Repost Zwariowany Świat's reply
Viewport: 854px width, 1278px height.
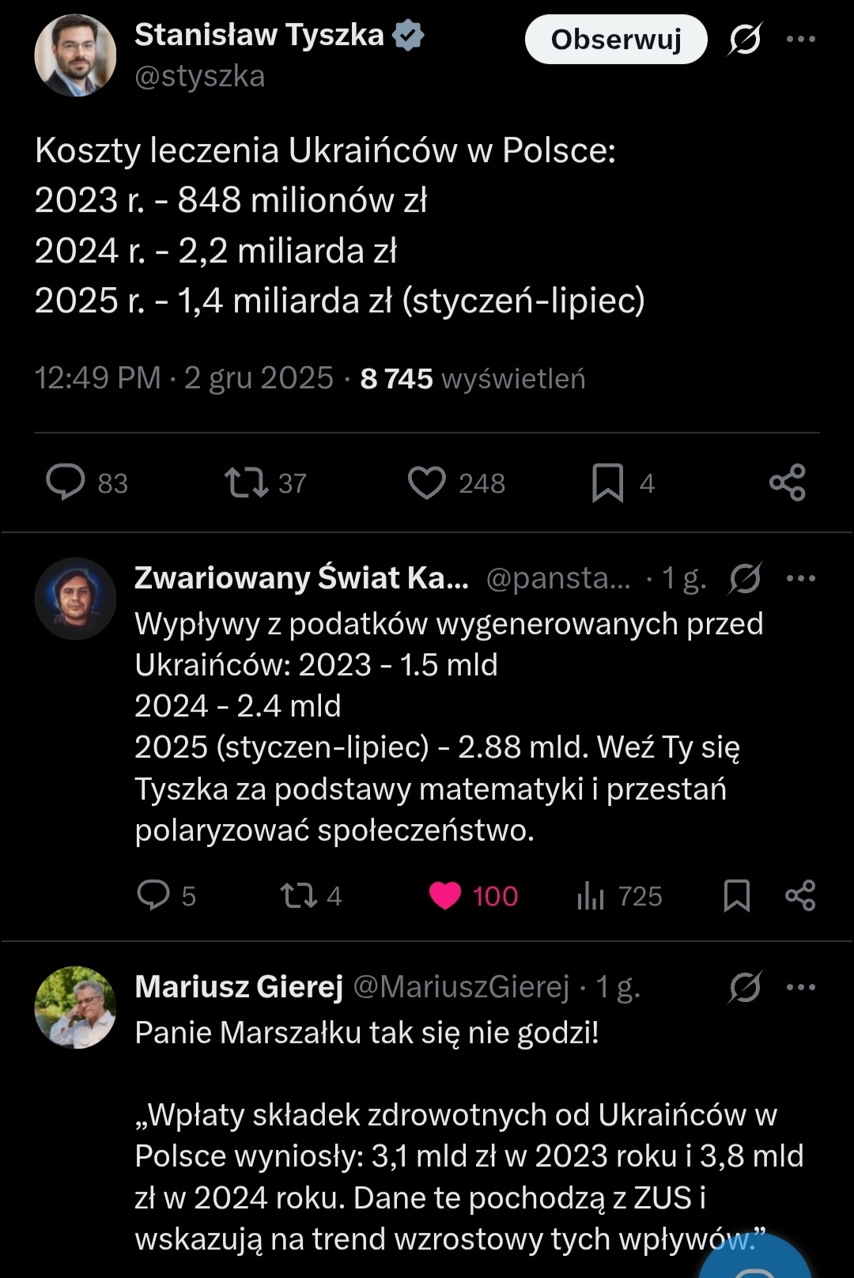click(x=299, y=895)
